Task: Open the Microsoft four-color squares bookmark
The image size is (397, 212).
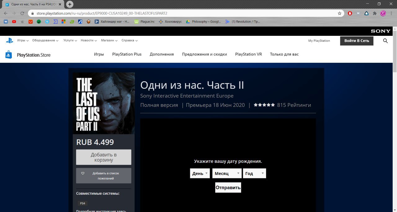Action: click(x=64, y=22)
